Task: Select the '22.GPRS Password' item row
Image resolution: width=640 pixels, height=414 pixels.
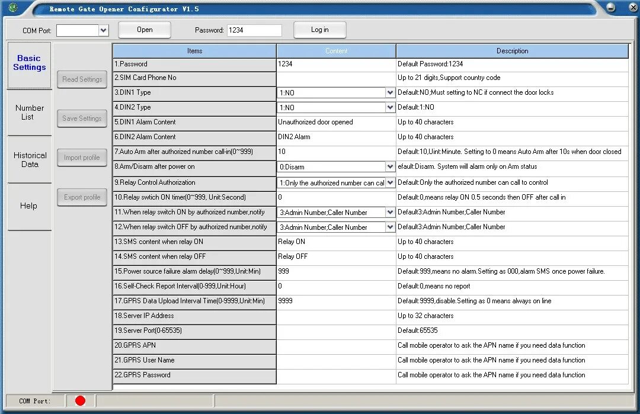Action: point(195,376)
